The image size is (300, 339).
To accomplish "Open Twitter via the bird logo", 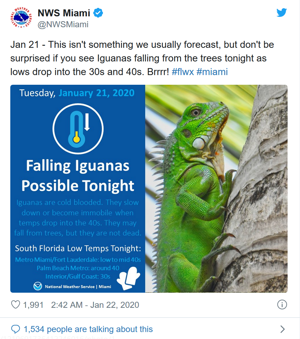I will (x=282, y=13).
